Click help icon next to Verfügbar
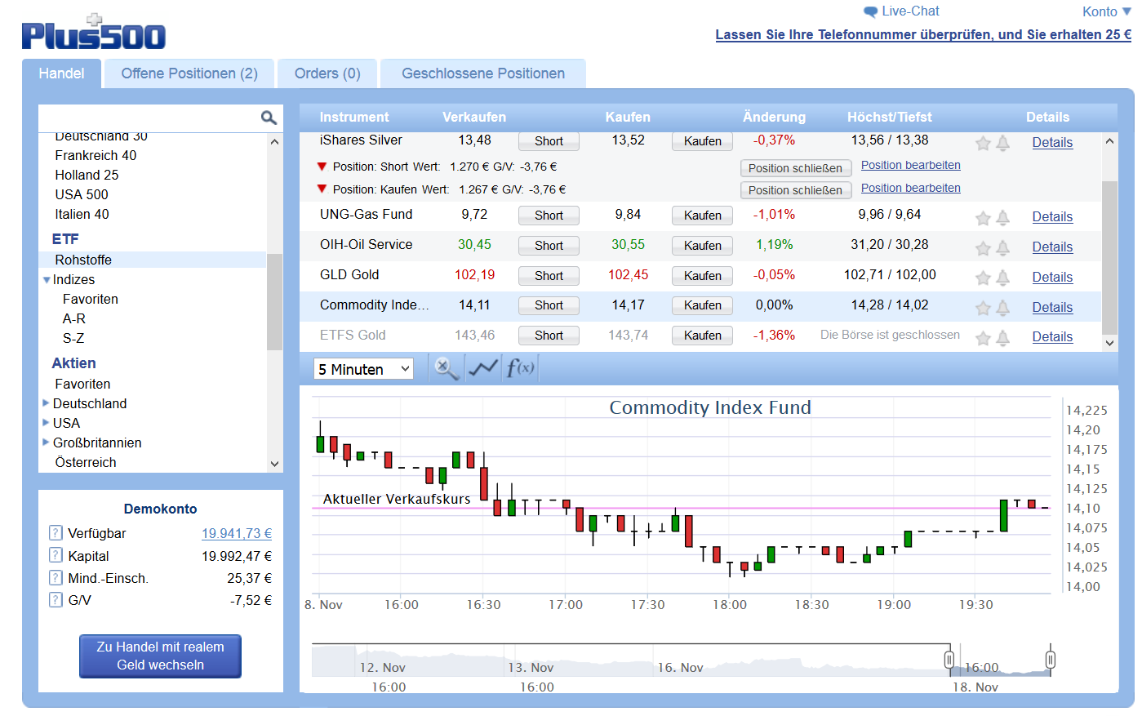Screen dimensions: 1142x716 [x=56, y=533]
